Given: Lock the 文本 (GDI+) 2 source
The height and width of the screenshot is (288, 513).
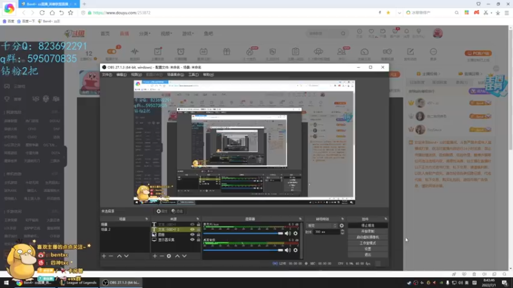Looking at the screenshot, I should (198, 230).
